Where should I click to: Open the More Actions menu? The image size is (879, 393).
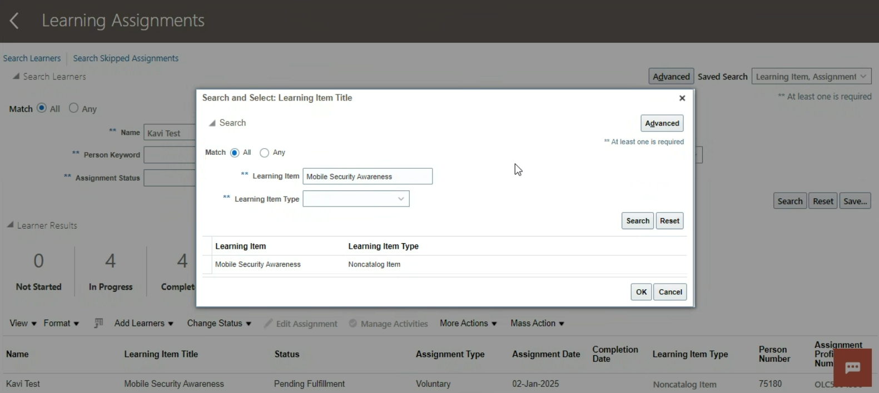[468, 323]
